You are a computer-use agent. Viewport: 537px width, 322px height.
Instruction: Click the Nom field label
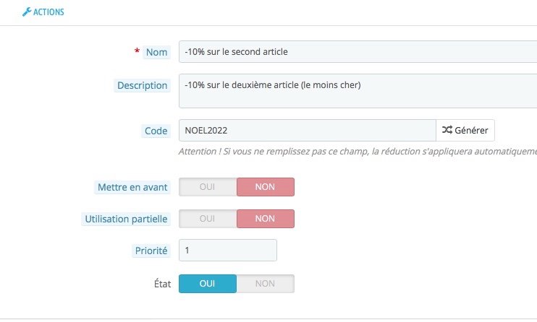point(156,52)
